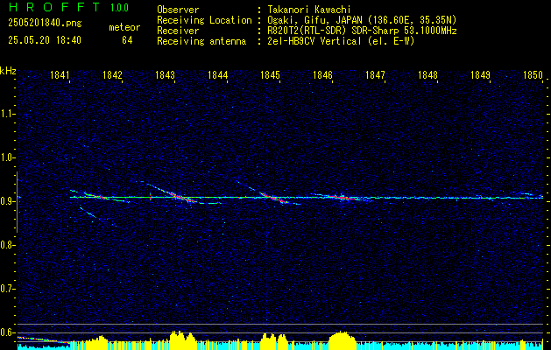Click version number 1.0.0
This screenshot has height=350, width=551.
119,8
